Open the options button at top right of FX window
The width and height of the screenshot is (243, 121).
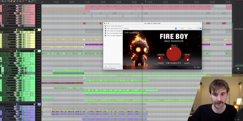[x=201, y=26]
